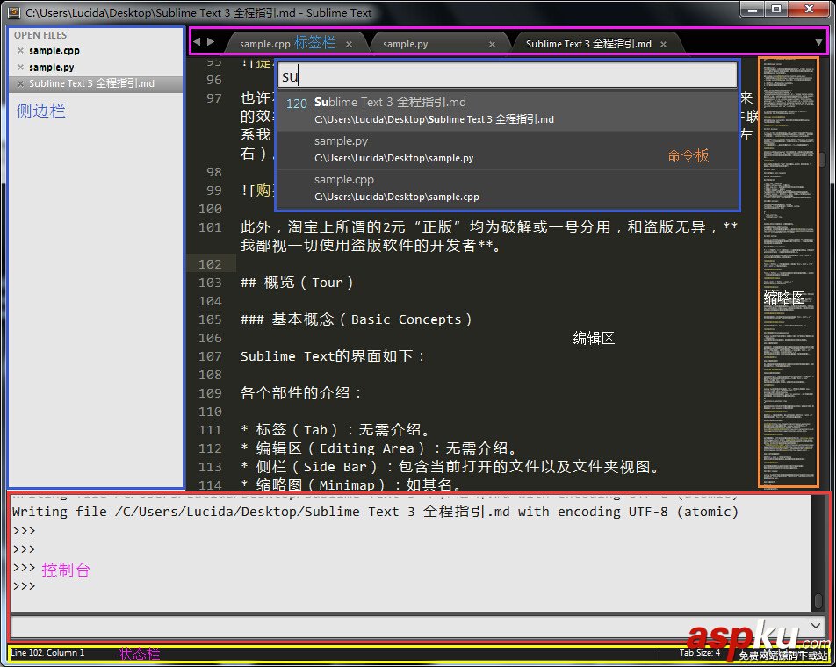Viewport: 836px width, 667px height.
Task: Open the console input history dropdown
Action: tap(816, 626)
